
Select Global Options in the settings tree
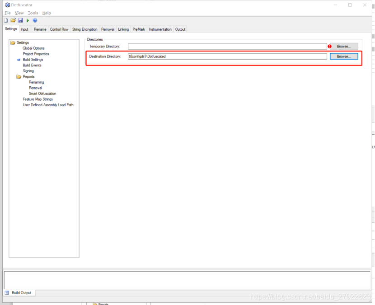pyautogui.click(x=33, y=48)
